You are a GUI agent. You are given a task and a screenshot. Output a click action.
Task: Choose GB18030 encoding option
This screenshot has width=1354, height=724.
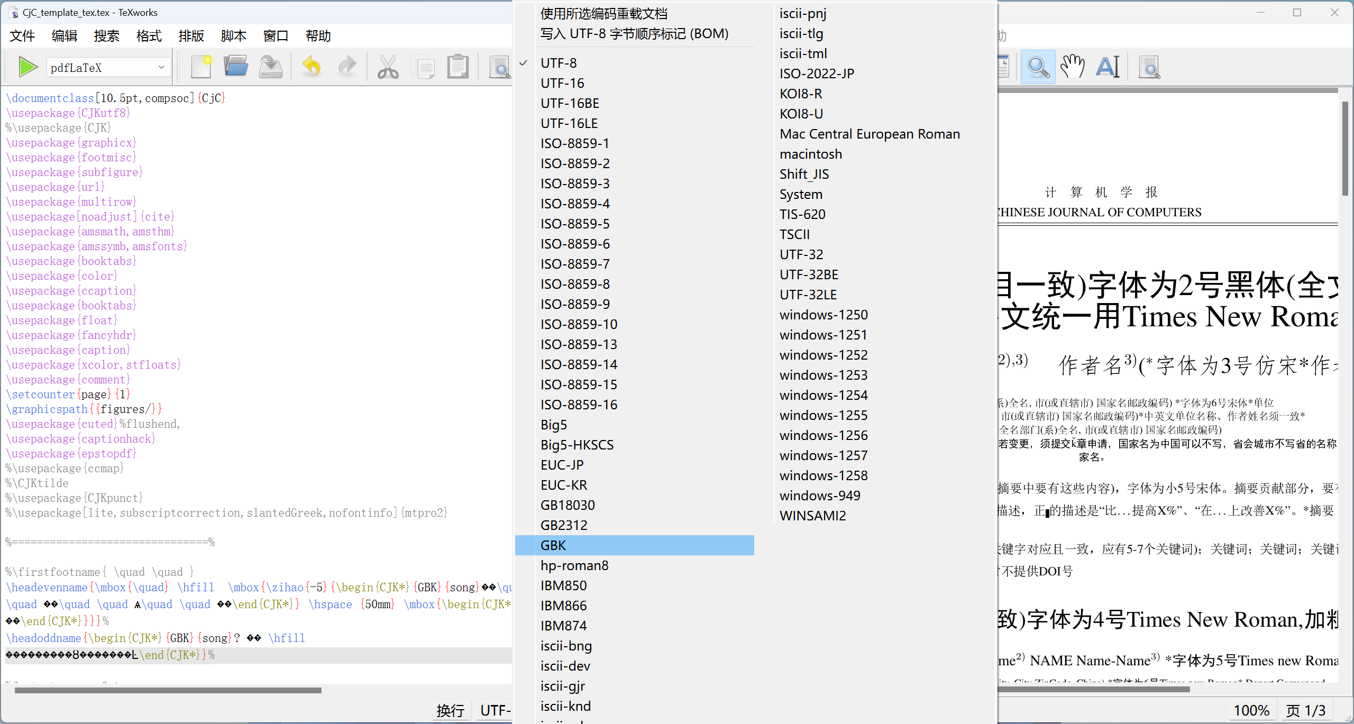pyautogui.click(x=568, y=505)
